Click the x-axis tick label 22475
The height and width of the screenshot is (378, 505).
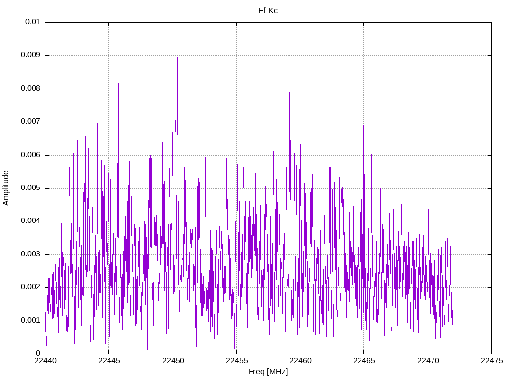[x=492, y=361]
